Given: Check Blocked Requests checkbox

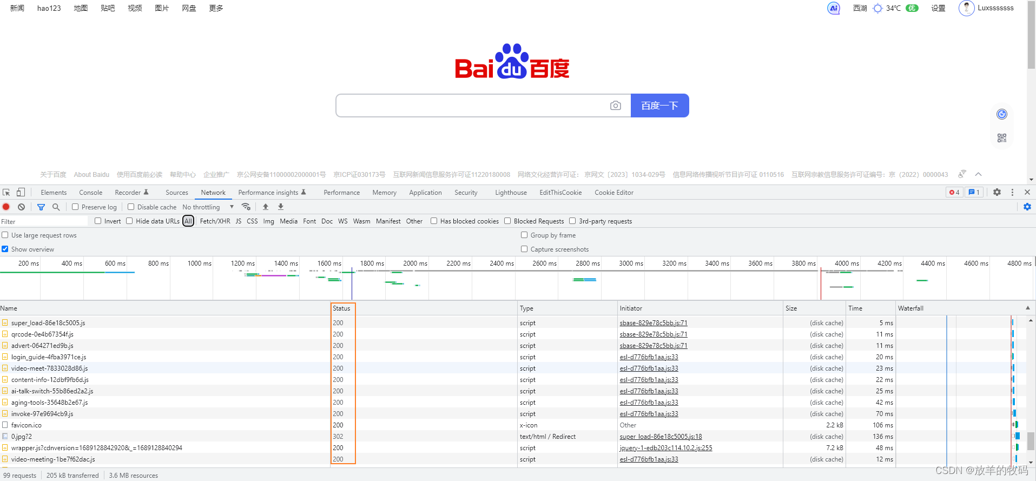Looking at the screenshot, I should [x=507, y=221].
